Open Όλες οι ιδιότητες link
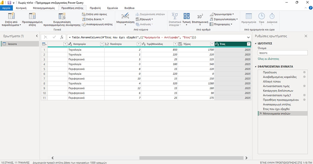The image size is (313, 164). 269,59
